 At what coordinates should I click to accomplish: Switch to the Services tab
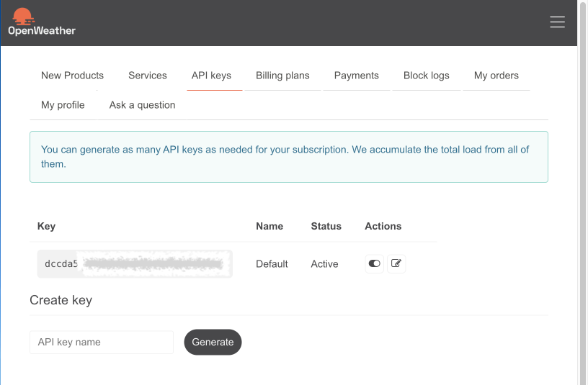tap(148, 76)
